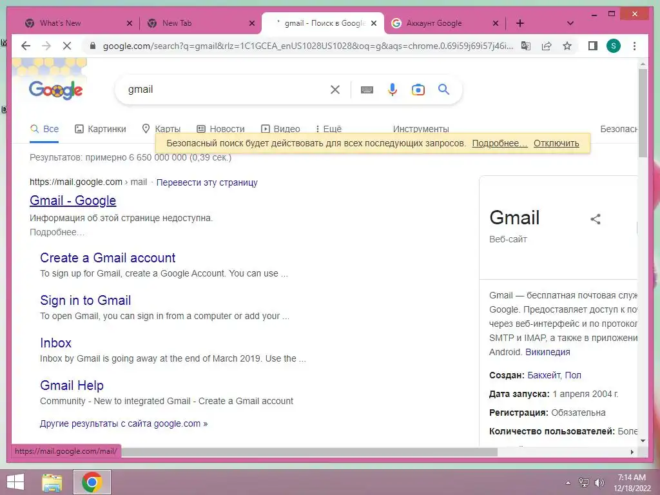660x495 pixels.
Task: Select the Новости results filter
Action: point(221,129)
